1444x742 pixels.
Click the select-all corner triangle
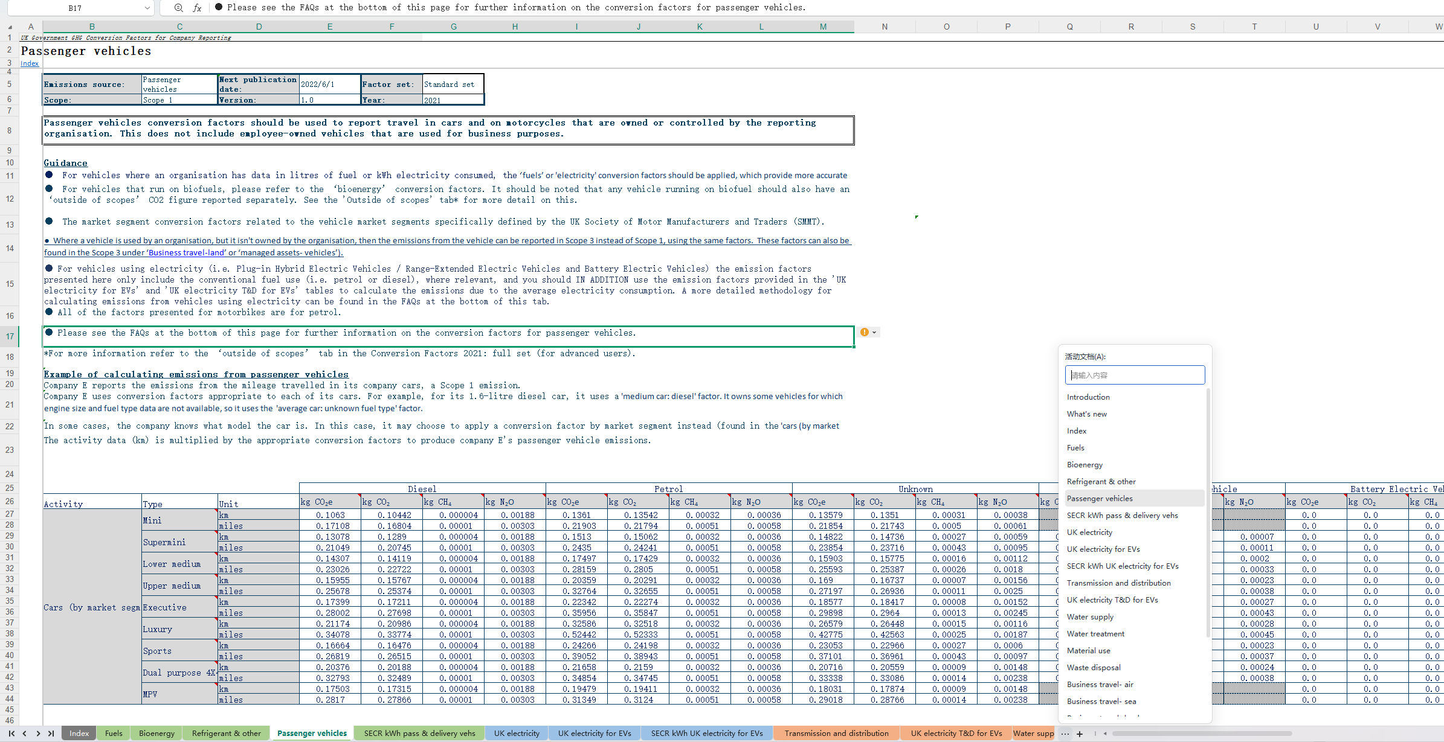pos(10,27)
